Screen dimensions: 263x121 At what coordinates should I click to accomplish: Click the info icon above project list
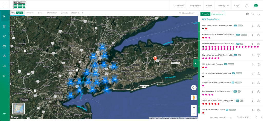(x=247, y=14)
